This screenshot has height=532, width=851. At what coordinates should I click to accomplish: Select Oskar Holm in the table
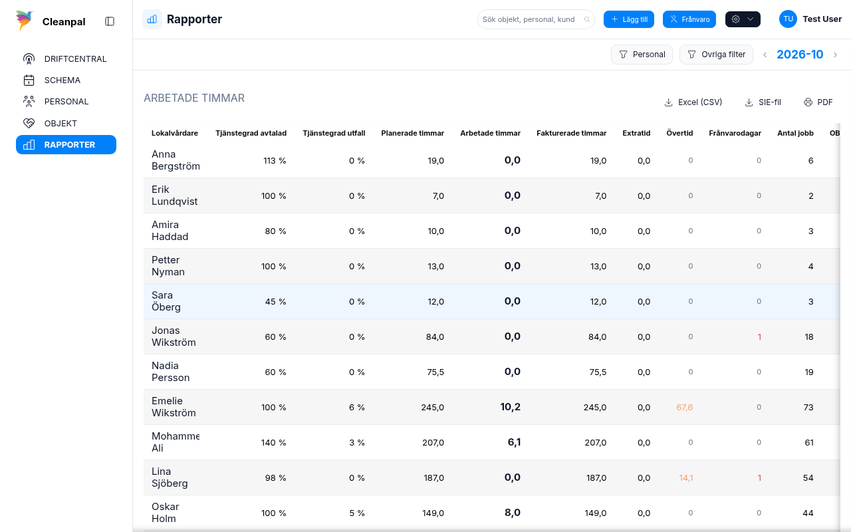click(166, 513)
